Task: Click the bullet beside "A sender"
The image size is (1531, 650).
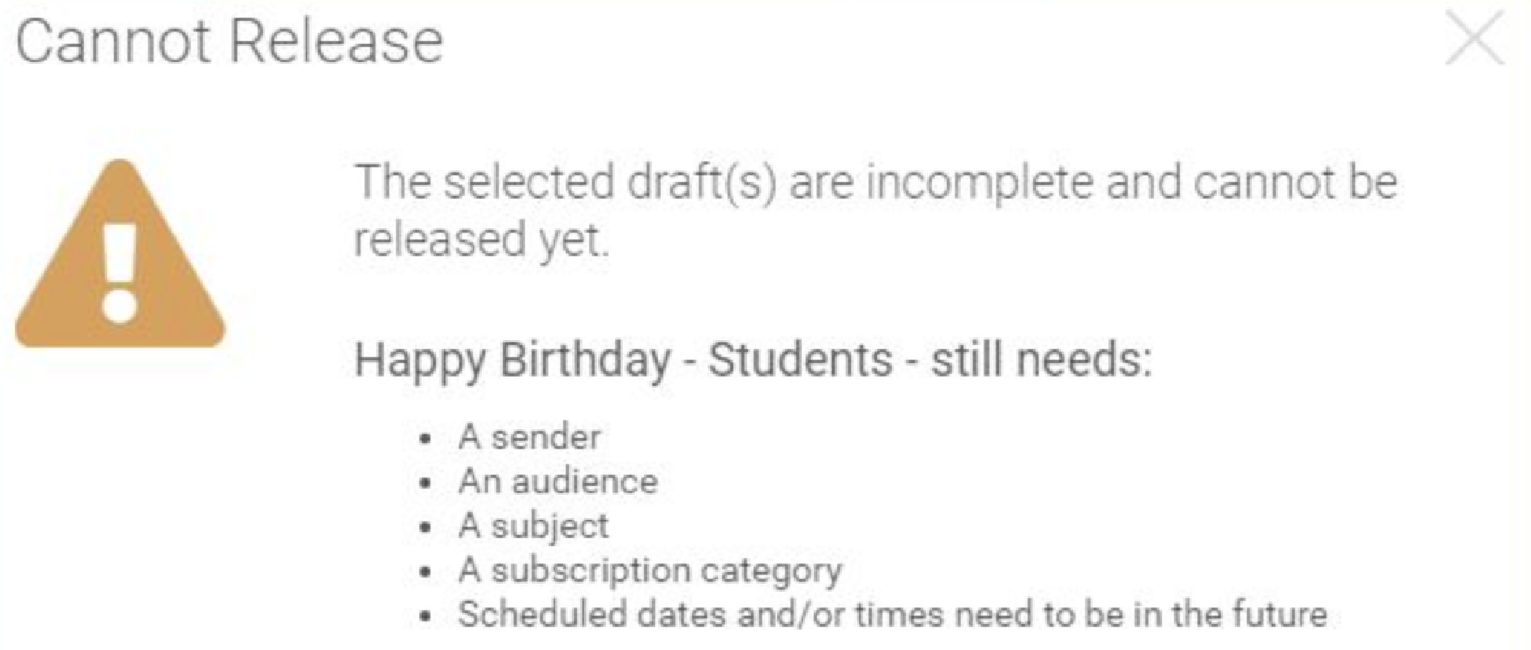Action: pyautogui.click(x=426, y=439)
